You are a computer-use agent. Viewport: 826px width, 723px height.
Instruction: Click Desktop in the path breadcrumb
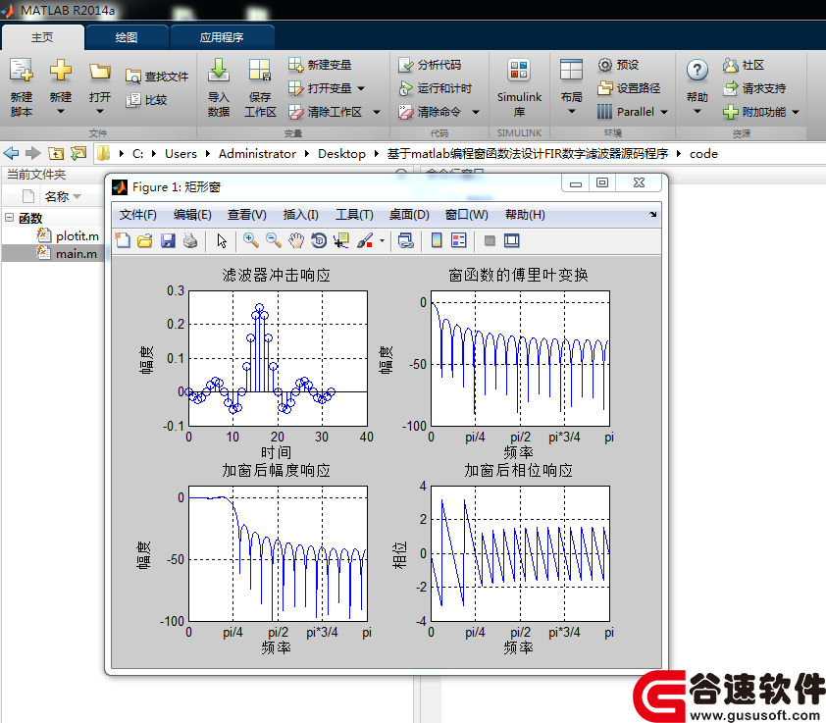click(342, 153)
